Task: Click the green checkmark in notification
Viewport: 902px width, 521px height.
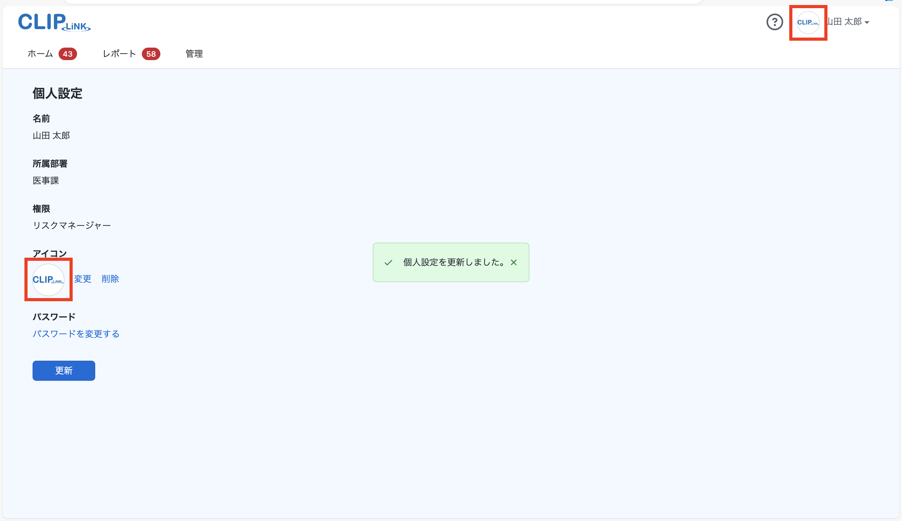Action: [x=388, y=263]
